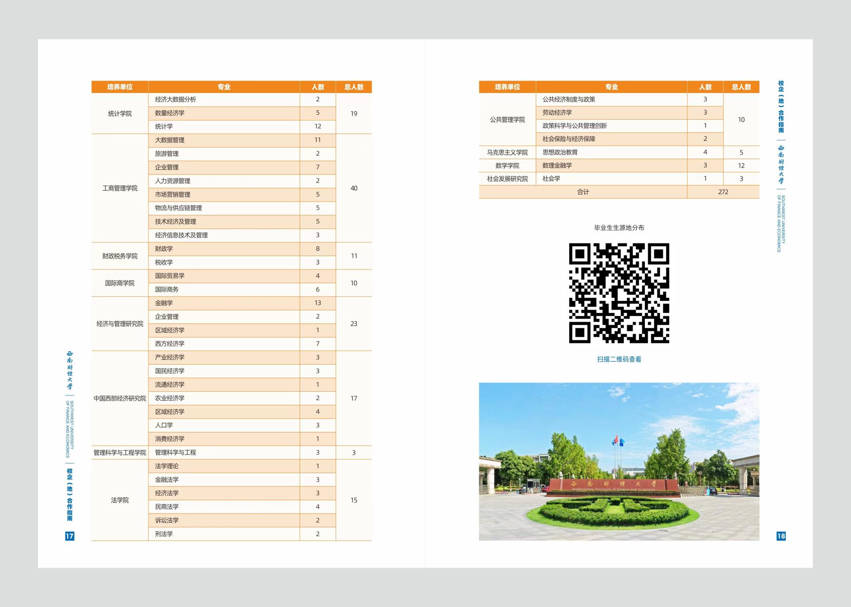Select the '统计学院' unit cell
851x607 pixels.
click(x=120, y=113)
